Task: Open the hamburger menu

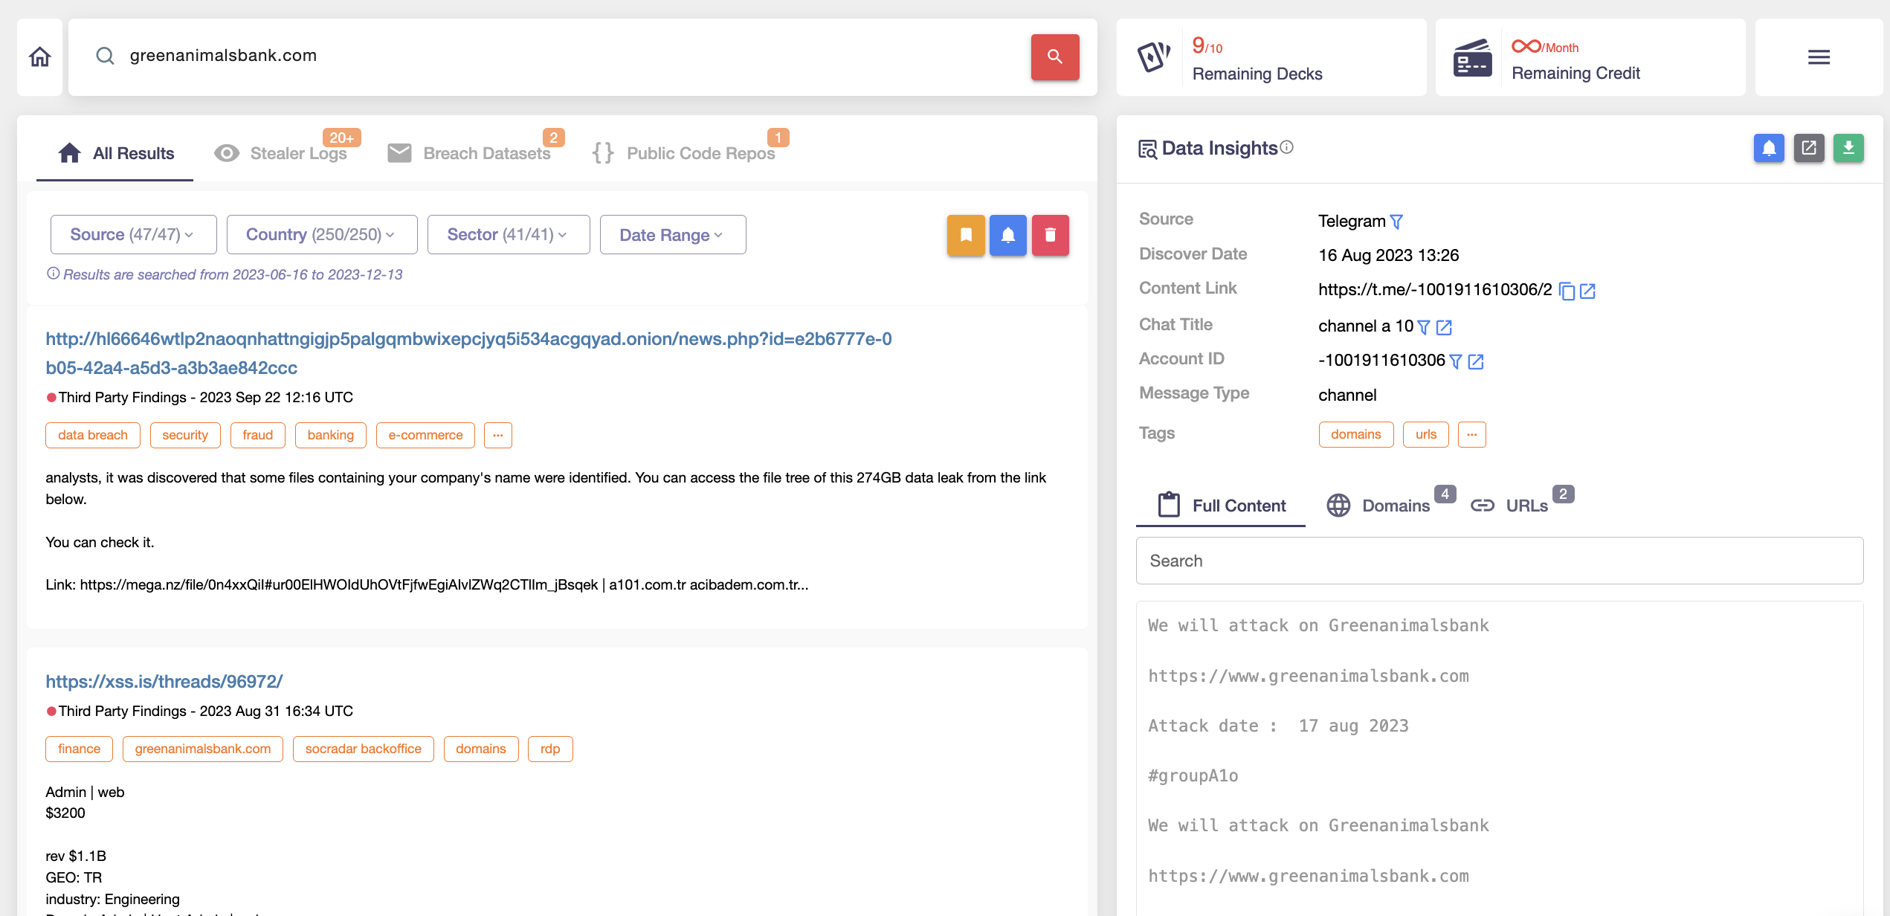Action: click(1819, 57)
